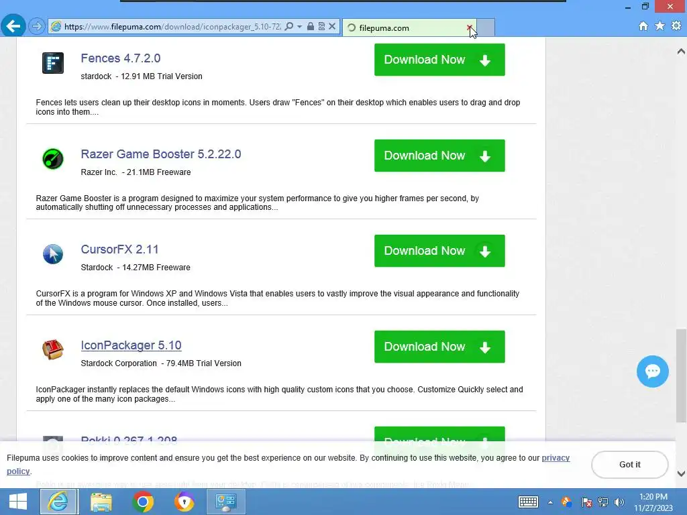Open the live chat bubble button

tap(652, 371)
